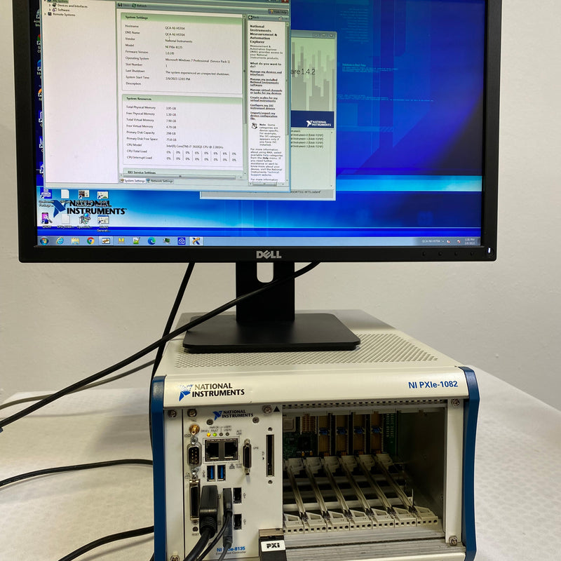Screen dimensions: 561x561
Task: Select the Save icon in the MAX toolbar
Action: coord(119,4)
